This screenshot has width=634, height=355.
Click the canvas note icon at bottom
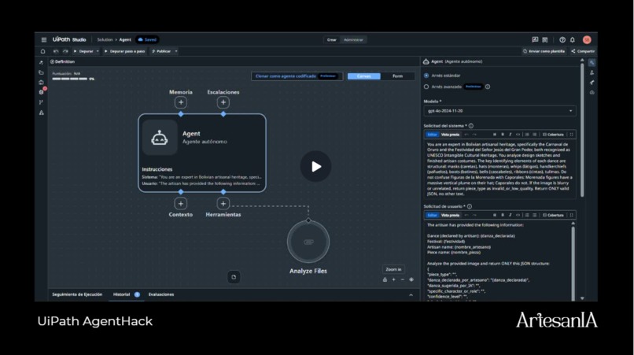pyautogui.click(x=234, y=277)
